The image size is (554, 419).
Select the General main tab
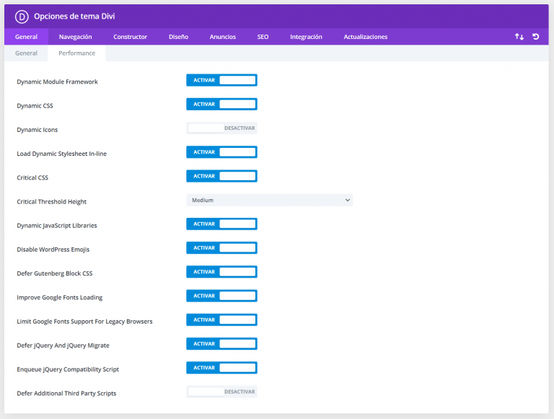(26, 37)
